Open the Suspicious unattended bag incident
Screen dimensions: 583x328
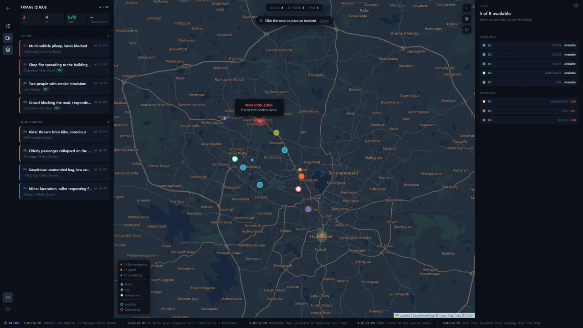(x=65, y=172)
